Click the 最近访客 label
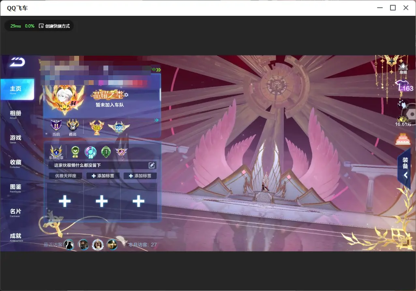This screenshot has width=416, height=291. (x=53, y=245)
